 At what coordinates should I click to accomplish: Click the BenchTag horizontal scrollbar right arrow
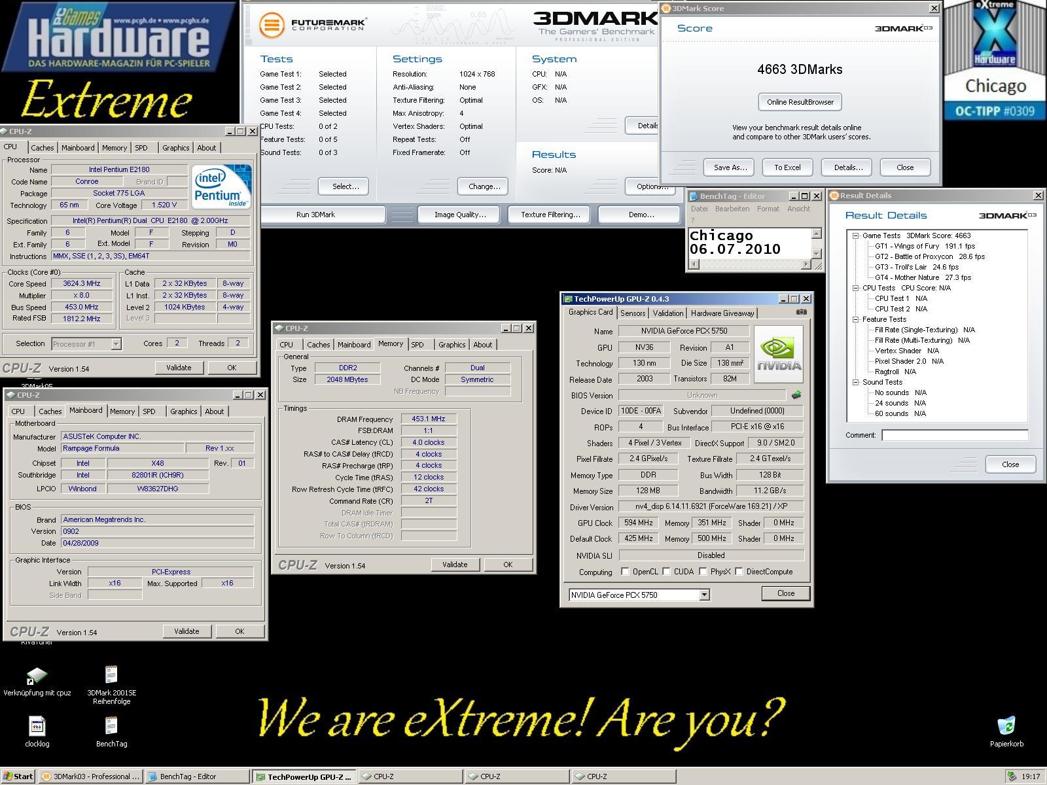point(806,264)
